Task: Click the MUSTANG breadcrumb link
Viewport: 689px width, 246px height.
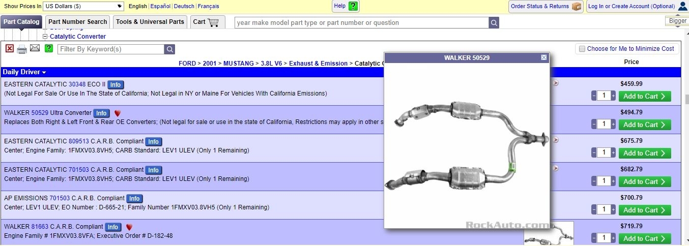Action: (238, 64)
